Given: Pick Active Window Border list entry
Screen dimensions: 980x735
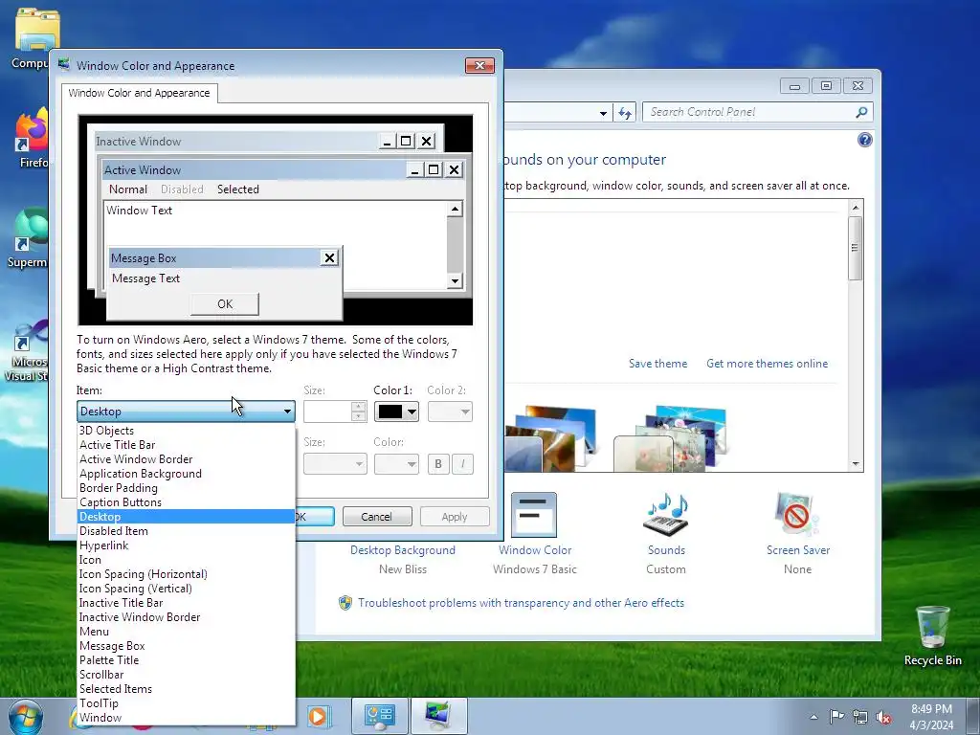Looking at the screenshot, I should pyautogui.click(x=186, y=459).
